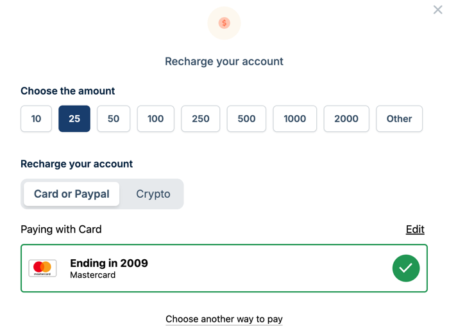Click Choose another way to pay
Screen dimensions: 449x336
tap(224, 319)
